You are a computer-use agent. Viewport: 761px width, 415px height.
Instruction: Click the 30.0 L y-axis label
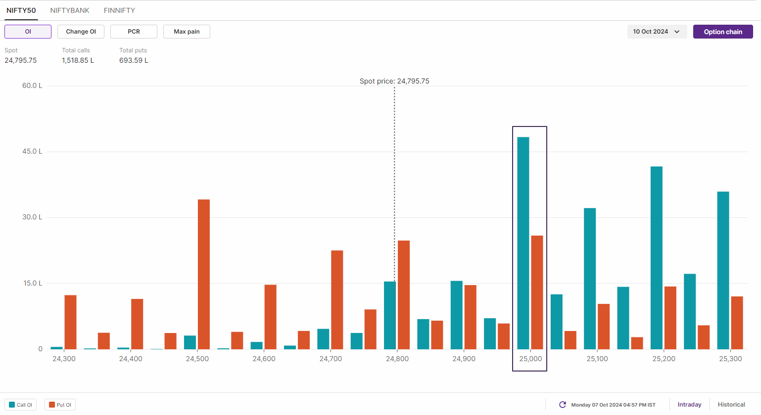[32, 217]
